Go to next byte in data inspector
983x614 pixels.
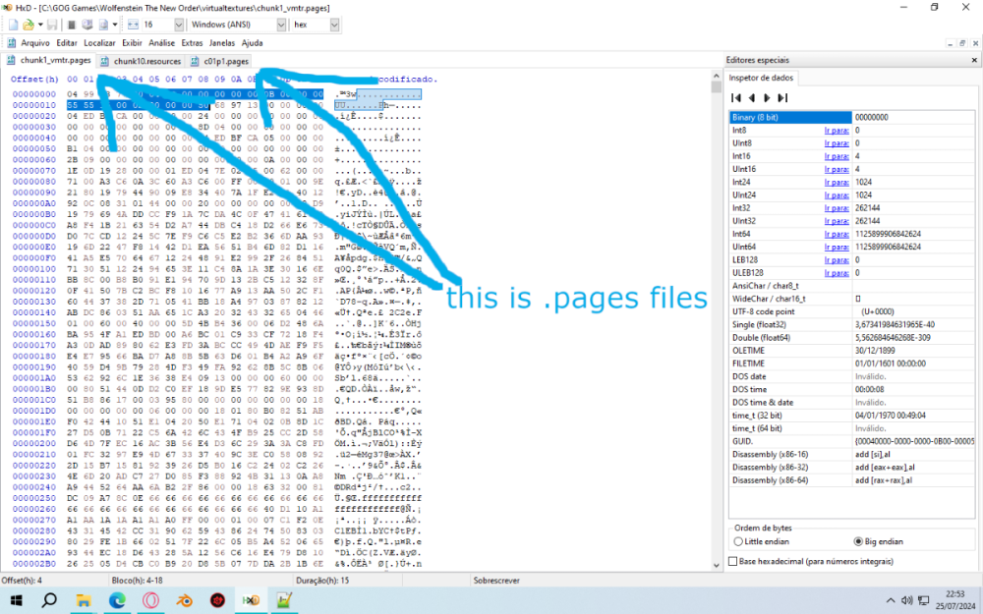(x=767, y=97)
